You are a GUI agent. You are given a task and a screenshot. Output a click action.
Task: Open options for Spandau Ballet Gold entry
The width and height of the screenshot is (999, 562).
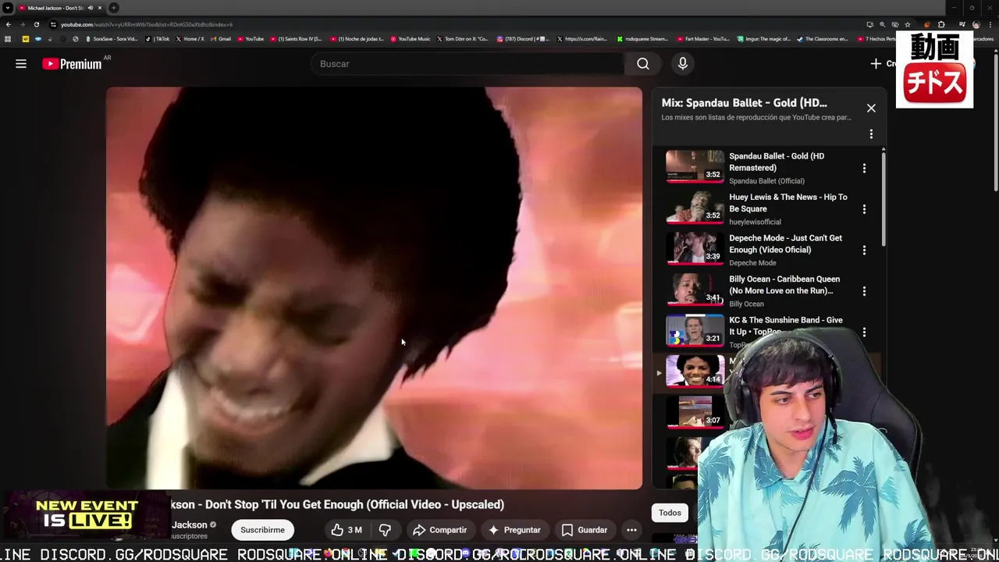(x=864, y=168)
